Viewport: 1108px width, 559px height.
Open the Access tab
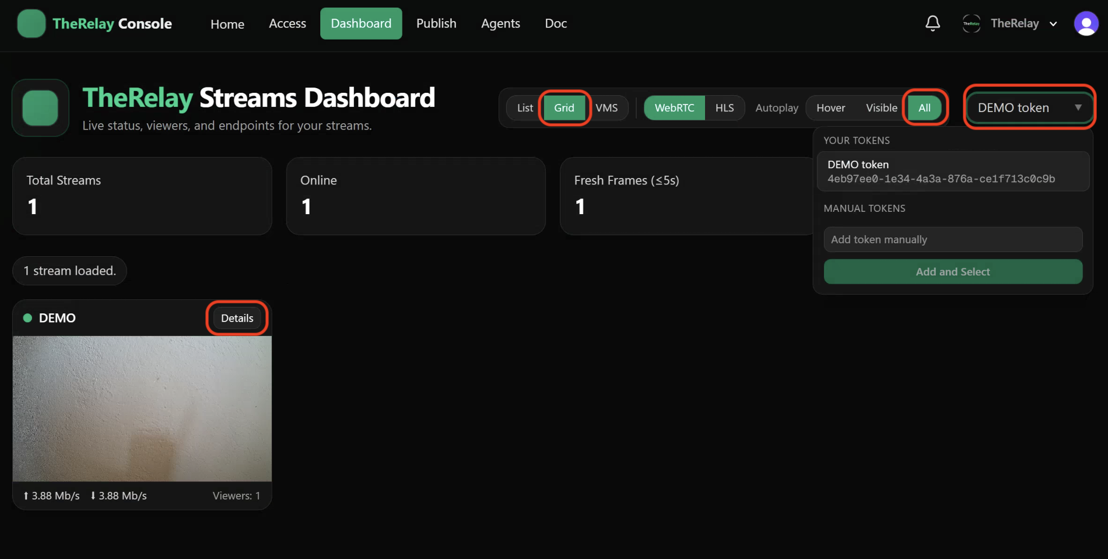[x=287, y=23]
